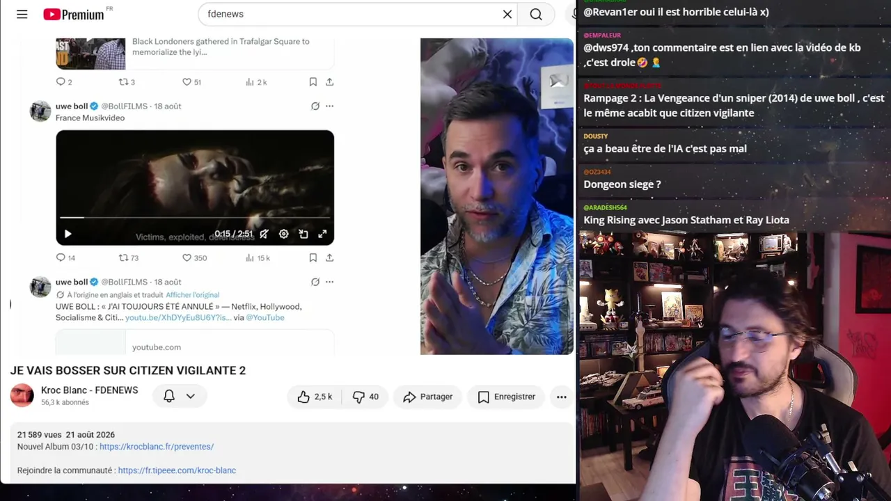Click the '0:15 / 2:51' video time display

(x=234, y=234)
